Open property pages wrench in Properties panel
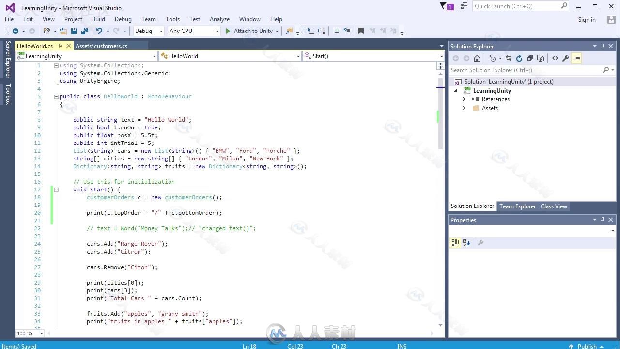The image size is (620, 349). (x=480, y=243)
